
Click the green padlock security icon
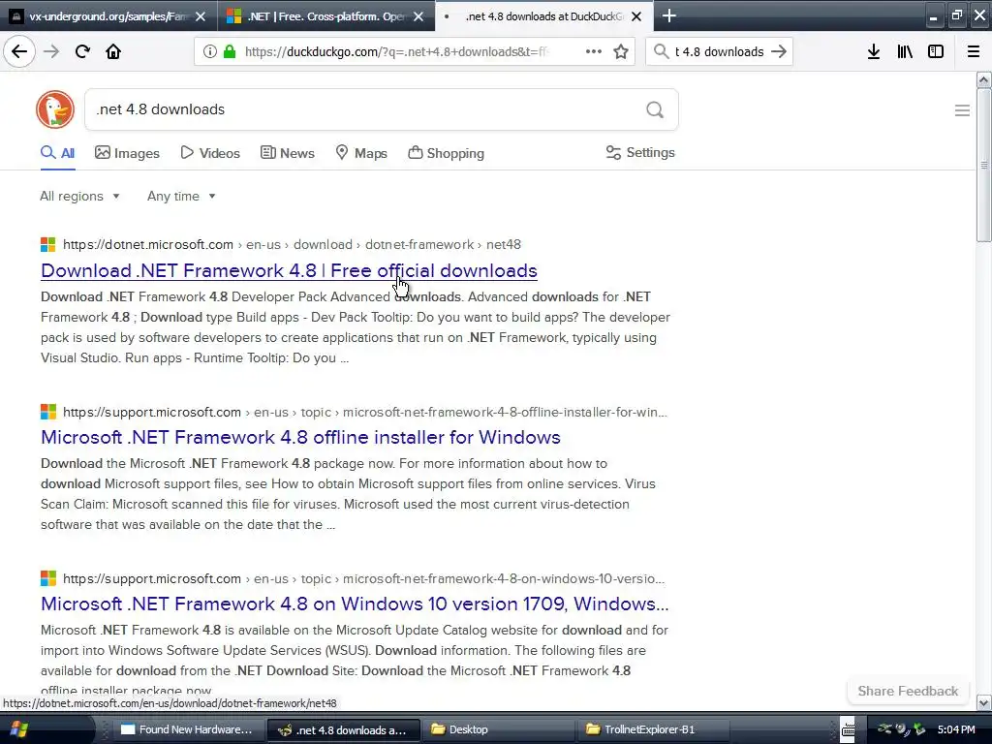click(x=230, y=51)
